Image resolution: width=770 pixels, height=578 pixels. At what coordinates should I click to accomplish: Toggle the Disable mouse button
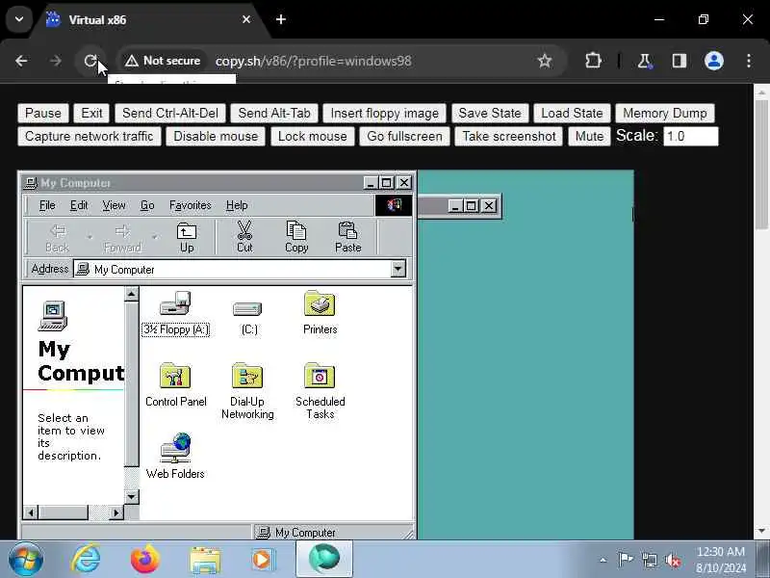[x=216, y=136]
